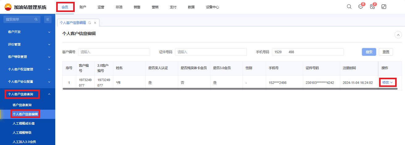Focus the 证件号码 input field
This screenshot has height=145, width=405.
click(211, 52)
